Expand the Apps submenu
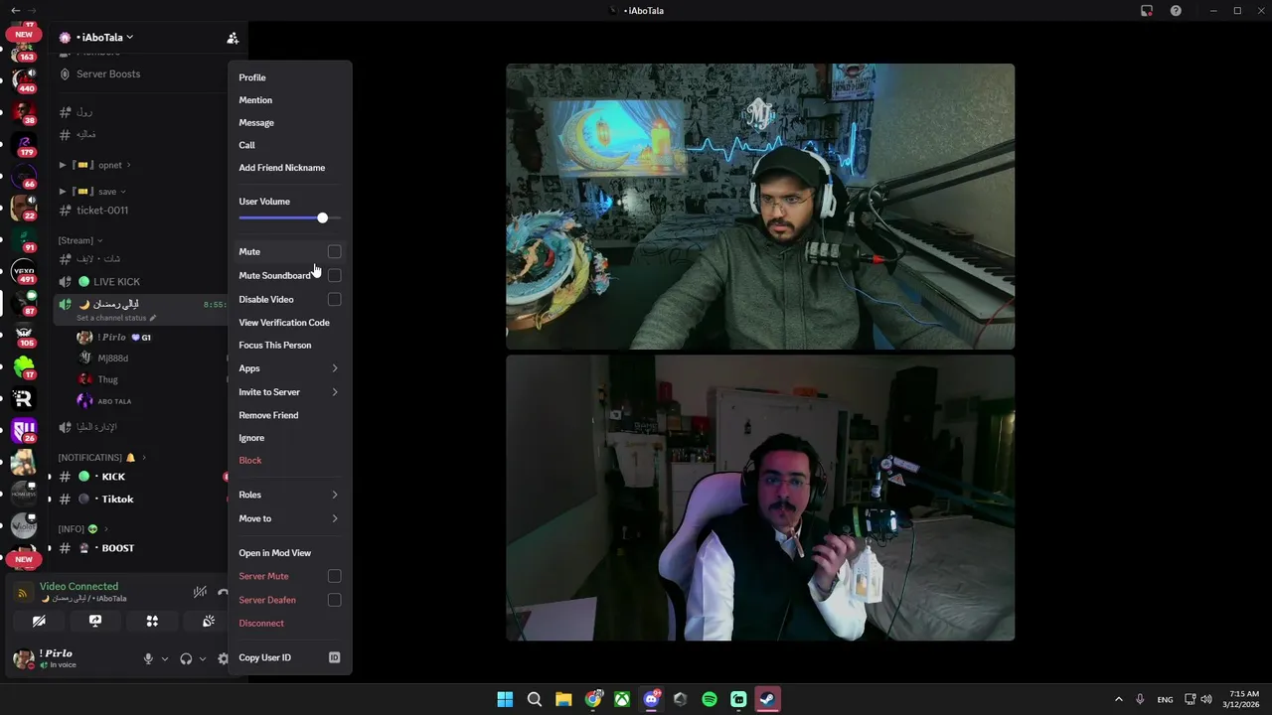The height and width of the screenshot is (715, 1272). pos(289,368)
